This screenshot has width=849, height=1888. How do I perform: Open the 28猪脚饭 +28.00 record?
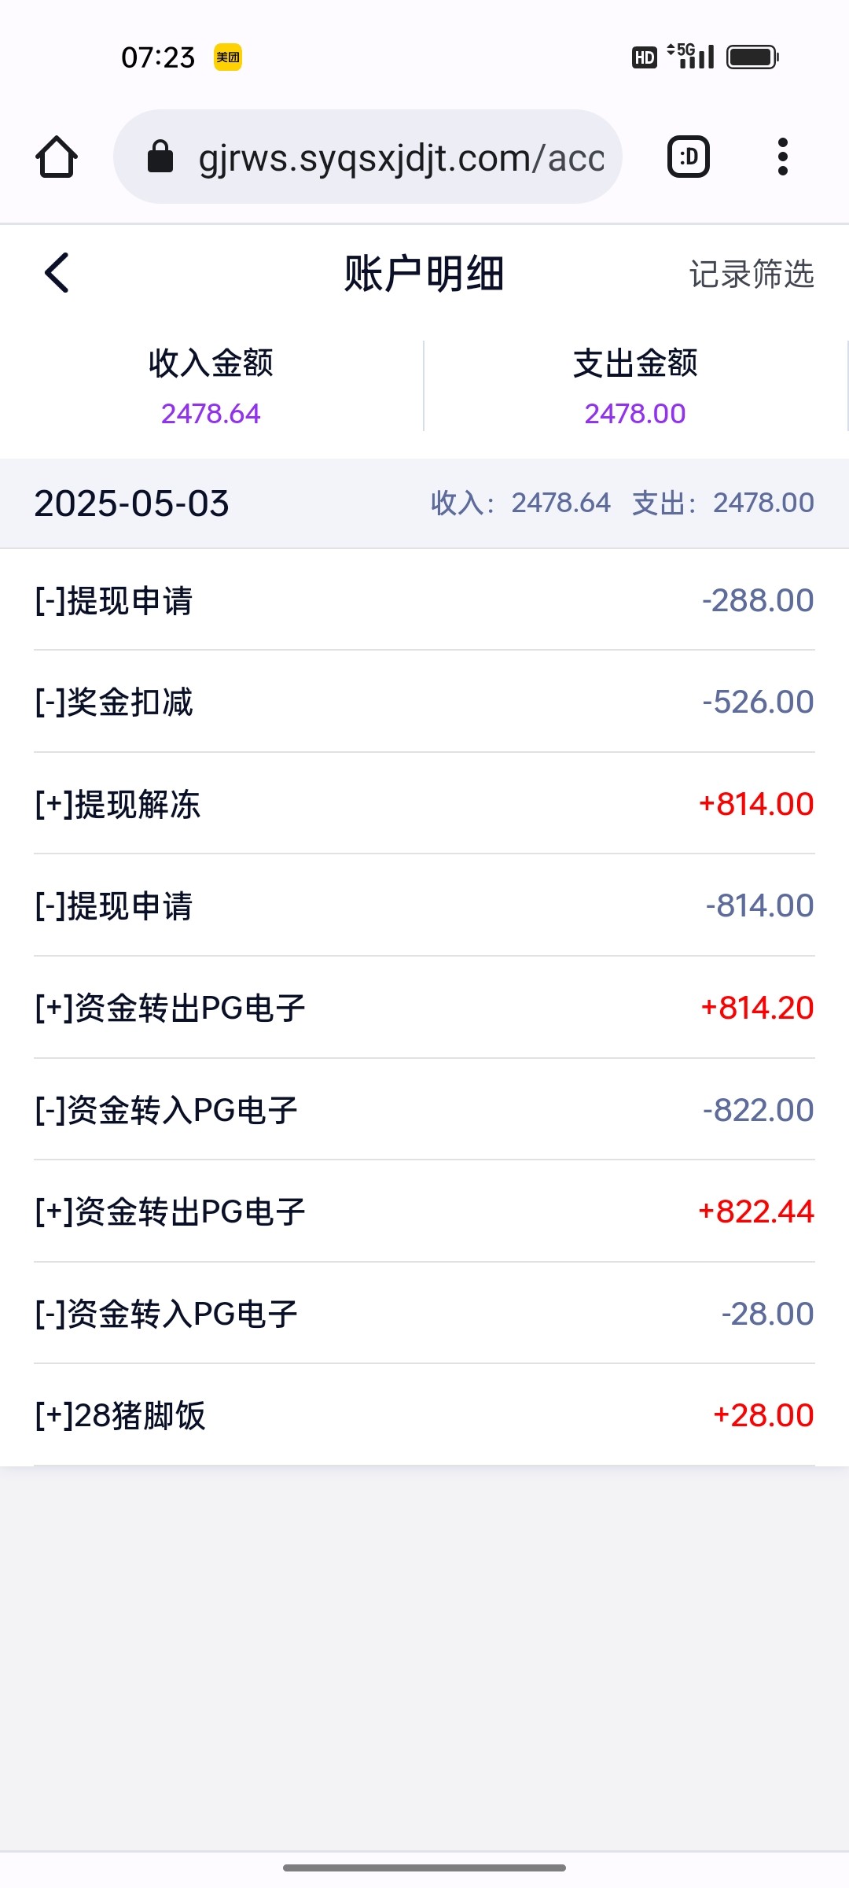point(424,1415)
